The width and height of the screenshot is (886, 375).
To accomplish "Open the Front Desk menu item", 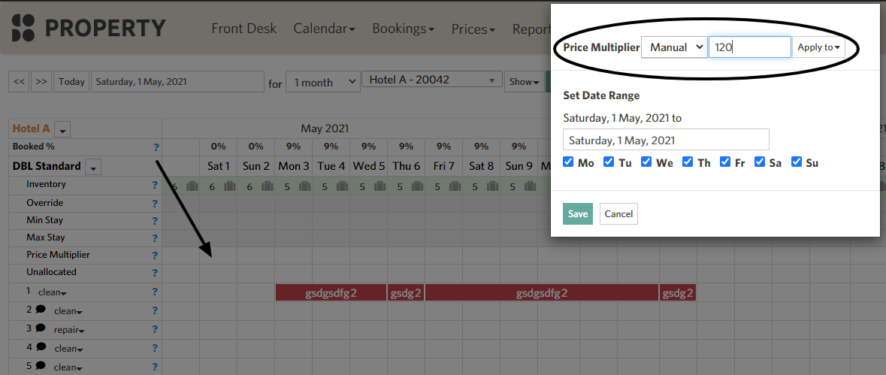I will click(x=244, y=29).
